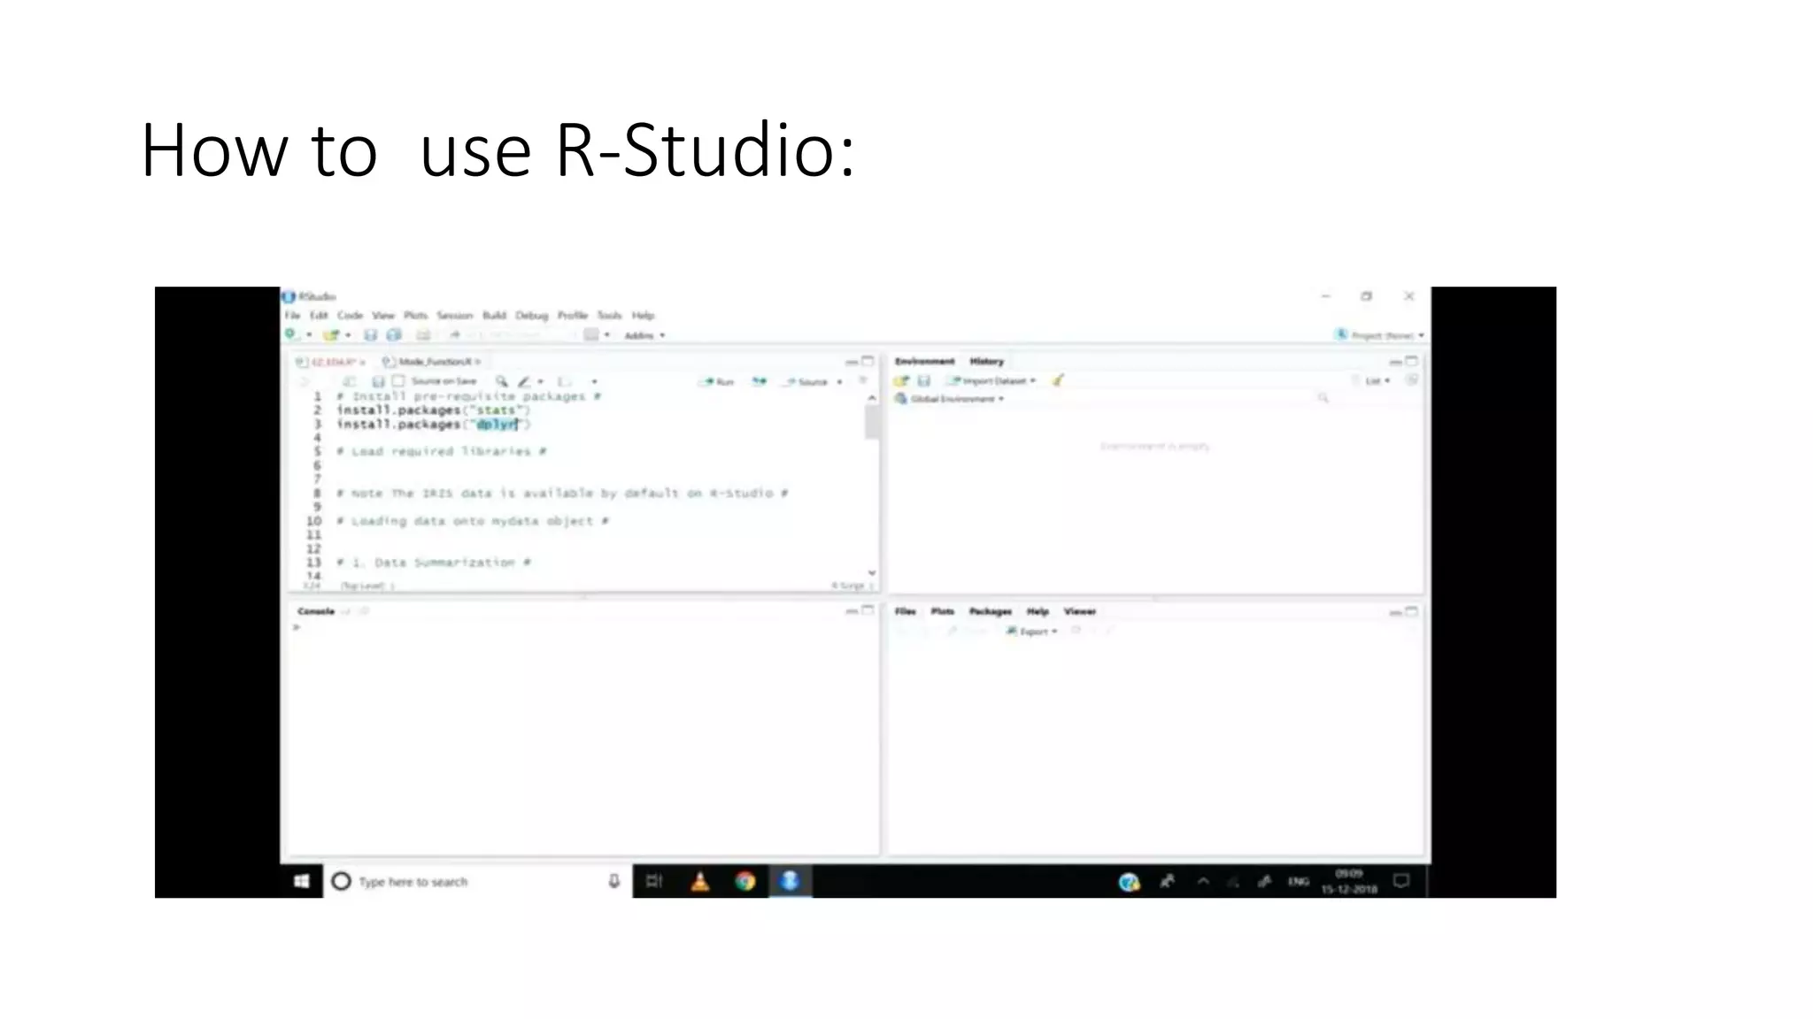Click the Print icon in main toolbar
This screenshot has height=1019, width=1813.
click(423, 335)
